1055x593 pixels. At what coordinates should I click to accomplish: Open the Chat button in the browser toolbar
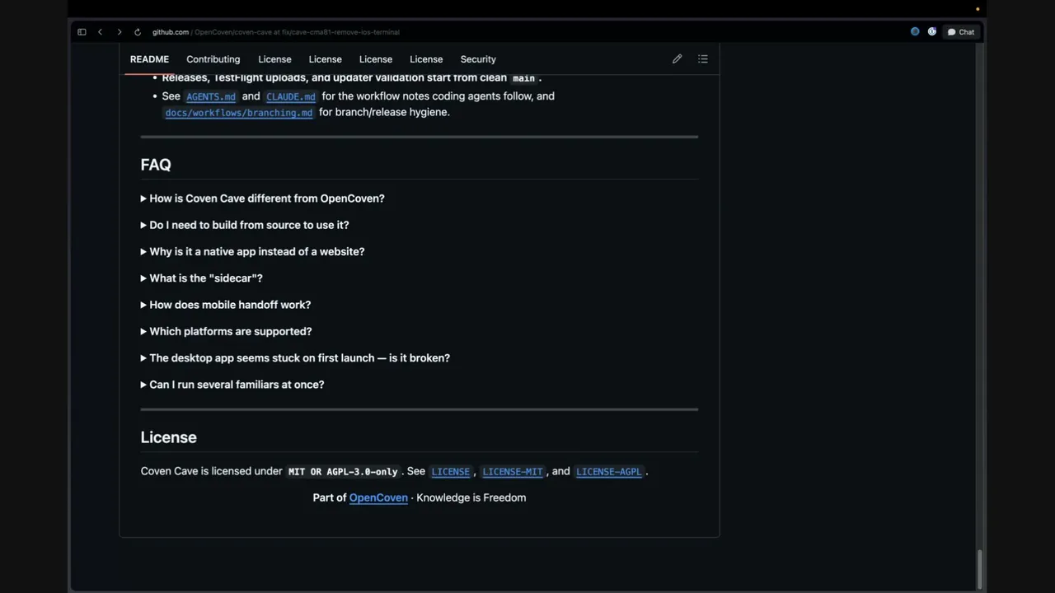(961, 32)
